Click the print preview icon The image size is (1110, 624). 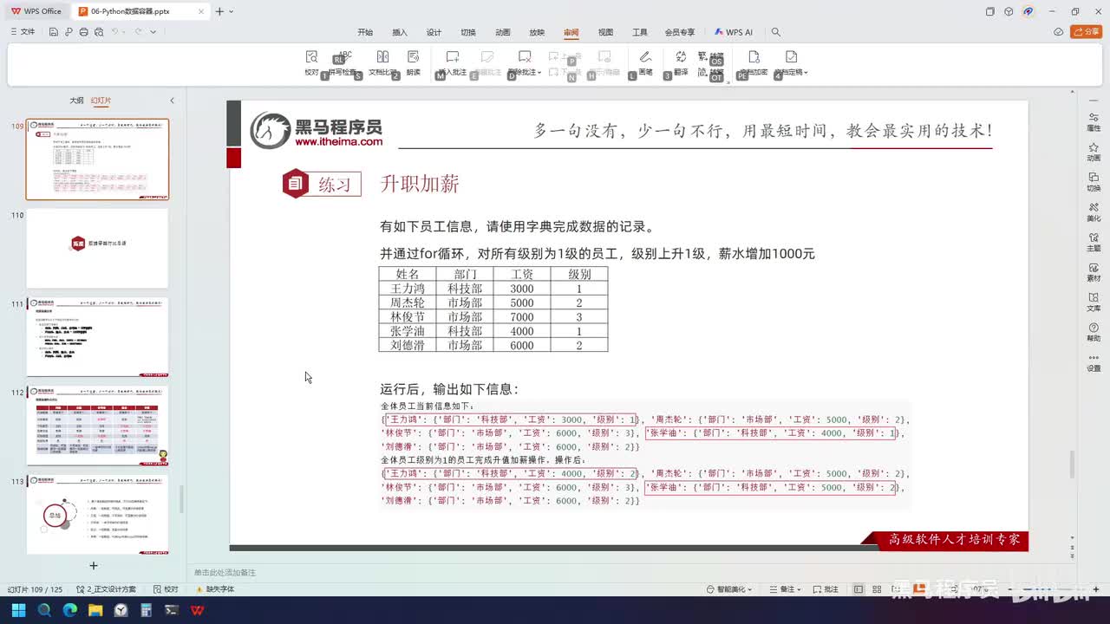[x=98, y=32]
